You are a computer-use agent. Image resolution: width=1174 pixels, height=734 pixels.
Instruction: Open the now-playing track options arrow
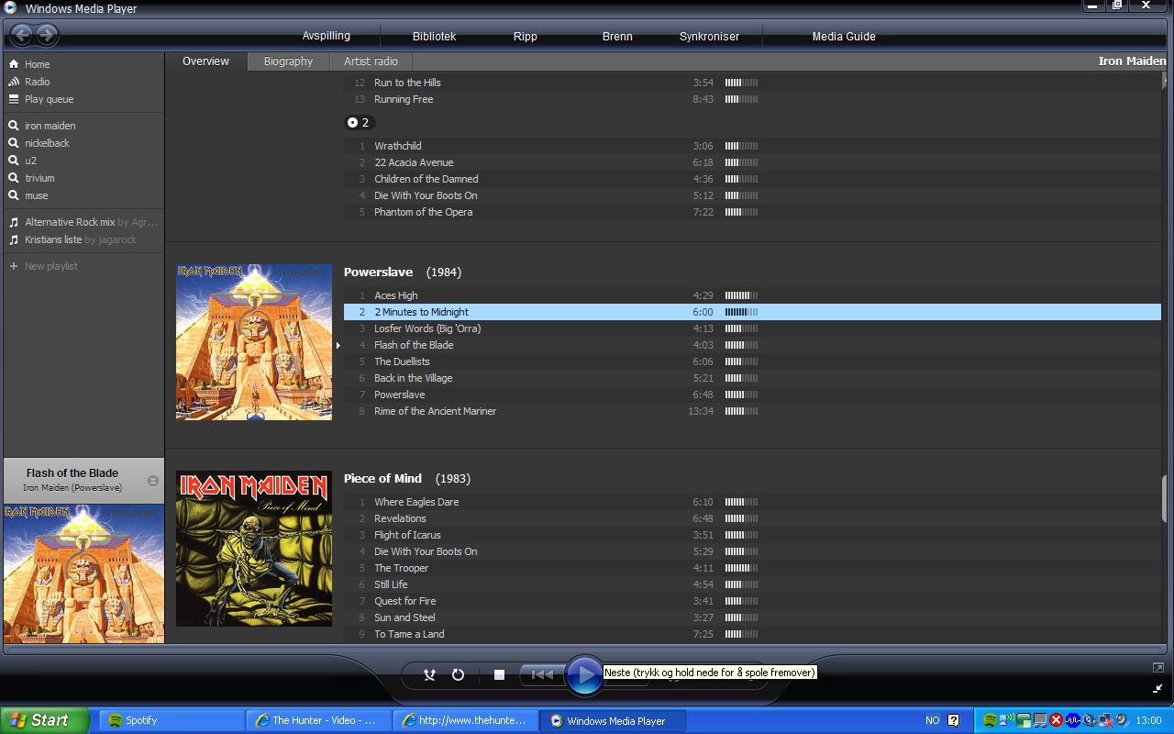pyautogui.click(x=153, y=481)
